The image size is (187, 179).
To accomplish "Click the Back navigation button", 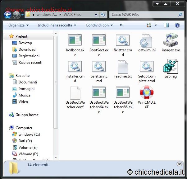I will click(7, 15).
